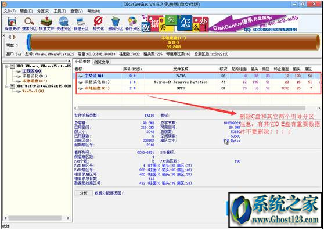Open the Backup Partition (备份分区) tool
This screenshot has height=230, width=324.
coord(132,24)
